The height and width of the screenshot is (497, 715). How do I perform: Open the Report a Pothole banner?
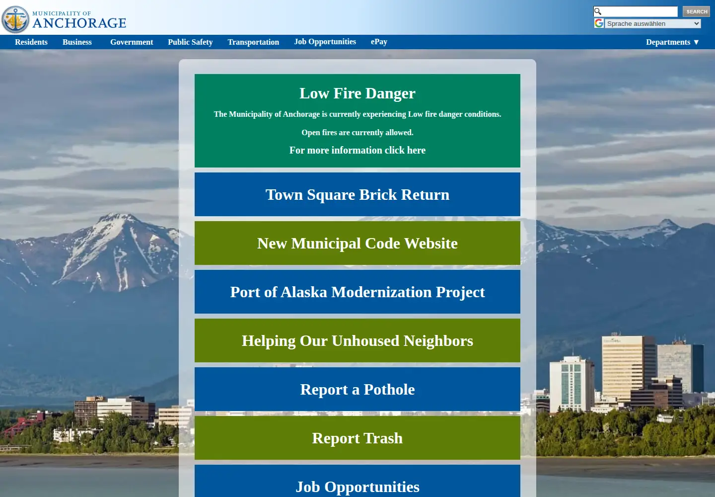[357, 389]
